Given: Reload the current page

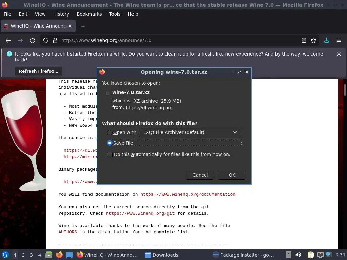Looking at the screenshot, I should pyautogui.click(x=33, y=41).
